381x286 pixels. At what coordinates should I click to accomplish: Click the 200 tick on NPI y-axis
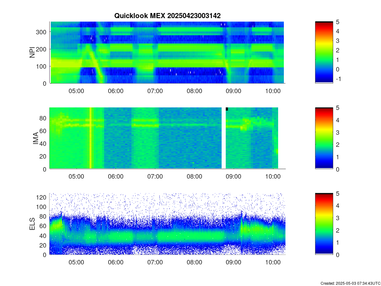pos(42,49)
